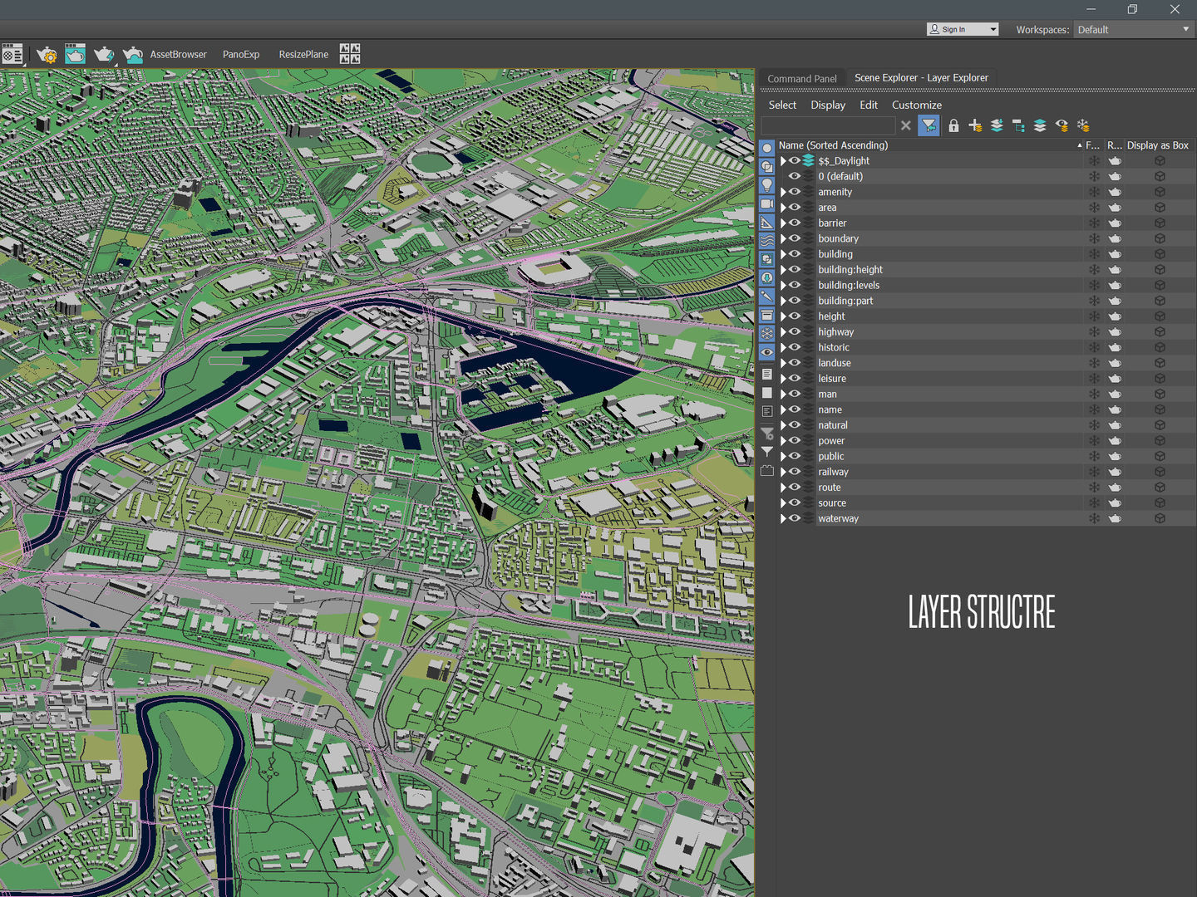The height and width of the screenshot is (897, 1197).
Task: Toggle the display space warps waves icon
Action: point(767,241)
